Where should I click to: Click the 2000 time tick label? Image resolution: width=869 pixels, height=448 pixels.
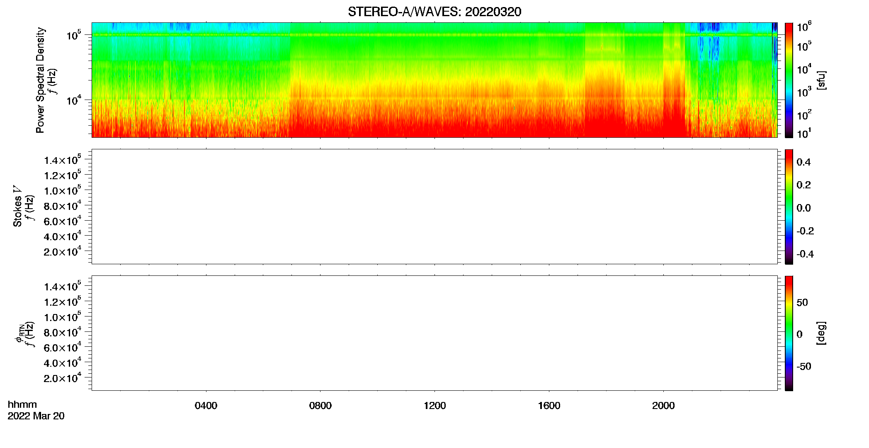tap(663, 406)
